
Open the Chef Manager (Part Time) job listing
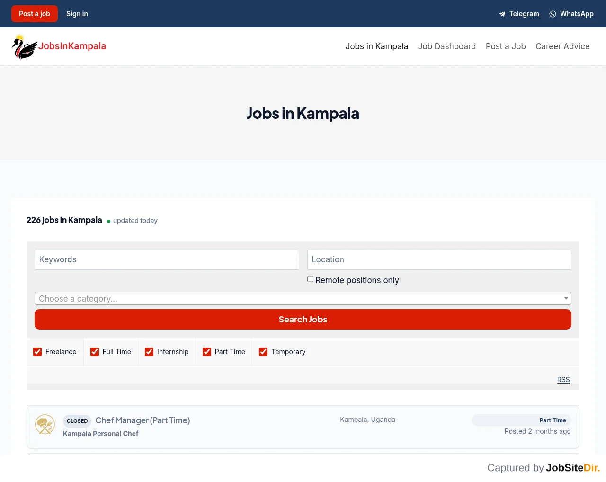tap(143, 420)
